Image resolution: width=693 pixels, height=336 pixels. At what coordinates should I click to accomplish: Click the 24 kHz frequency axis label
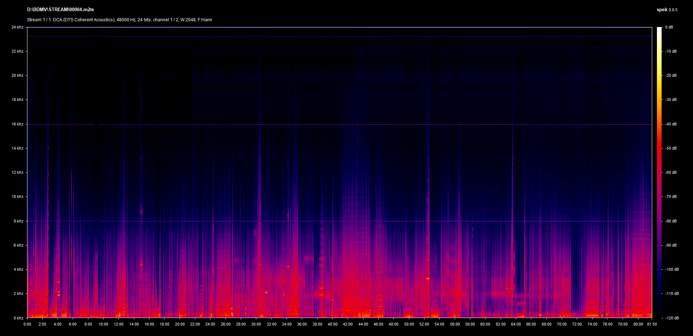[x=17, y=27]
